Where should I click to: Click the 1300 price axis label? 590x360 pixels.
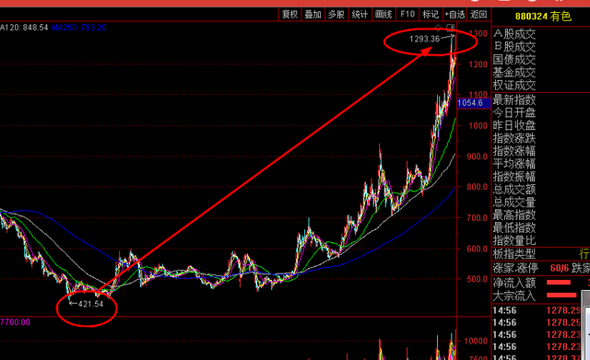coord(478,33)
